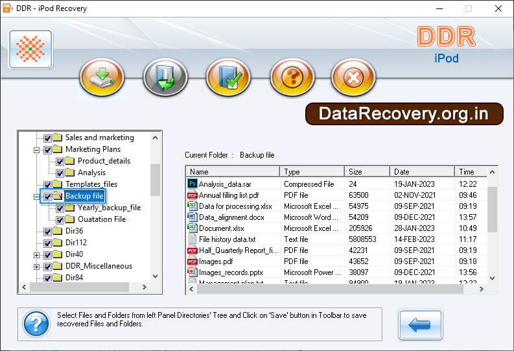The width and height of the screenshot is (514, 351).
Task: Click the PowerPoint icon of Images_records.pptx
Action: tap(193, 272)
